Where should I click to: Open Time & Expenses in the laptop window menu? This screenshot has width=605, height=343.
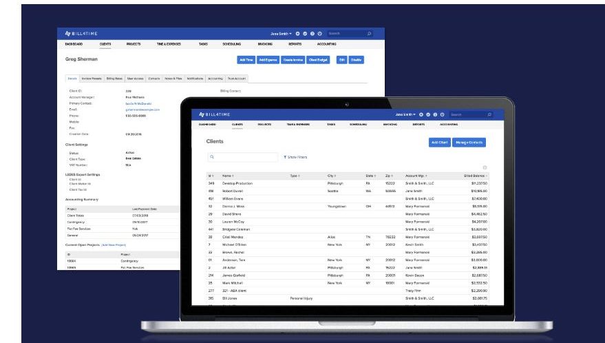[298, 125]
